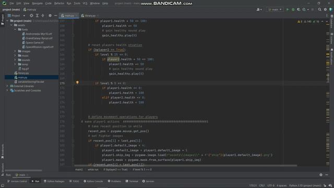Jump to previous highlighted error arrow
Image resolution: width=334 pixels, height=188 pixels.
point(323,21)
